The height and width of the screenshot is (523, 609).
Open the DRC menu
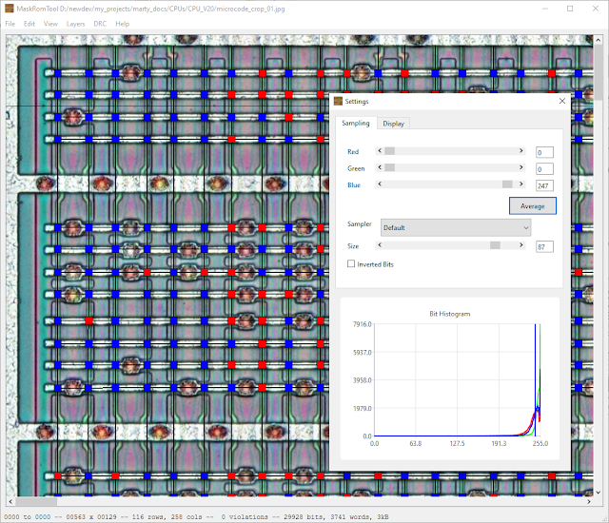coord(100,24)
